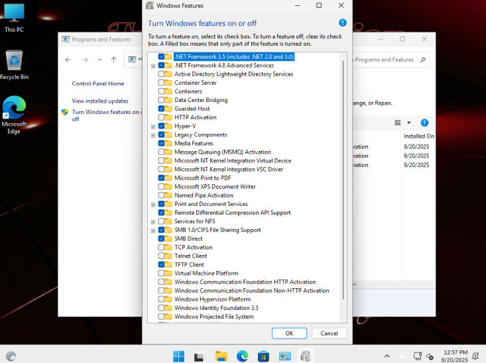Expand the Hyper-V feature node
The image size is (486, 363).
(153, 127)
